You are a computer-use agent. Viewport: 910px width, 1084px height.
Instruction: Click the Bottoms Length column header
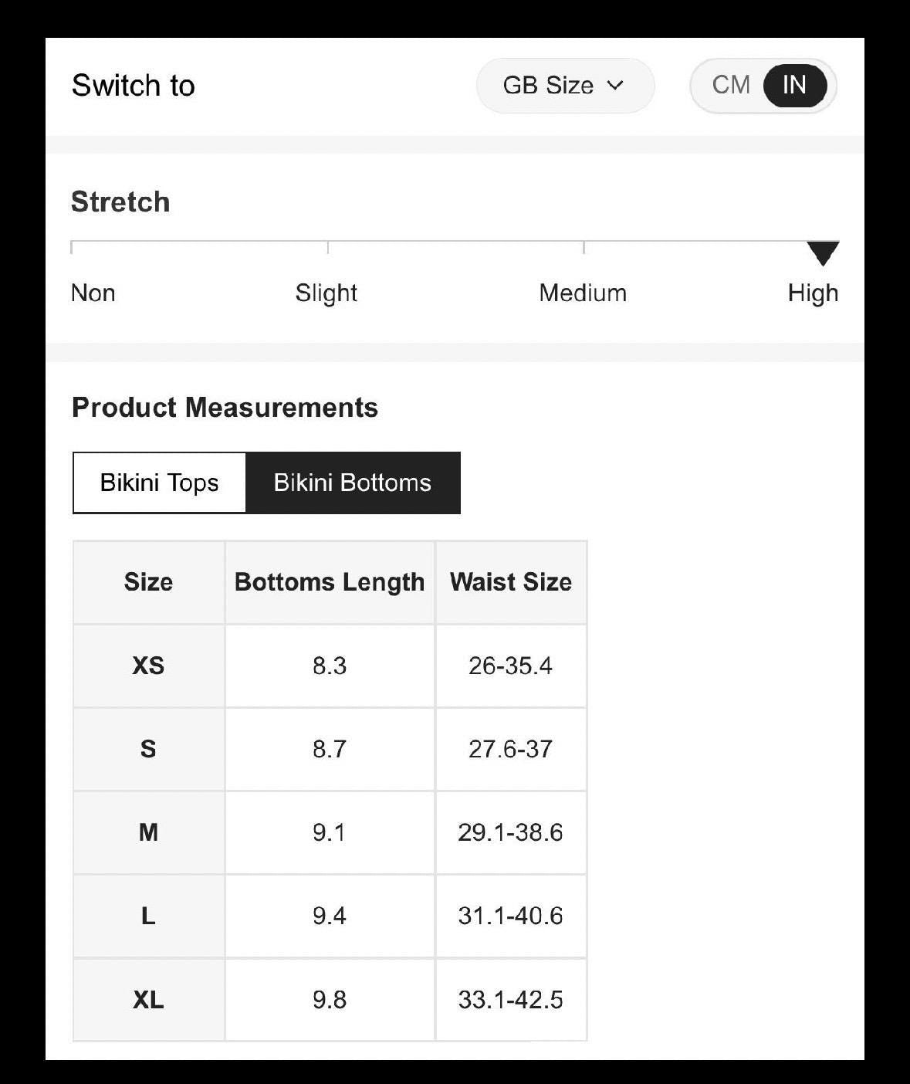coord(330,582)
